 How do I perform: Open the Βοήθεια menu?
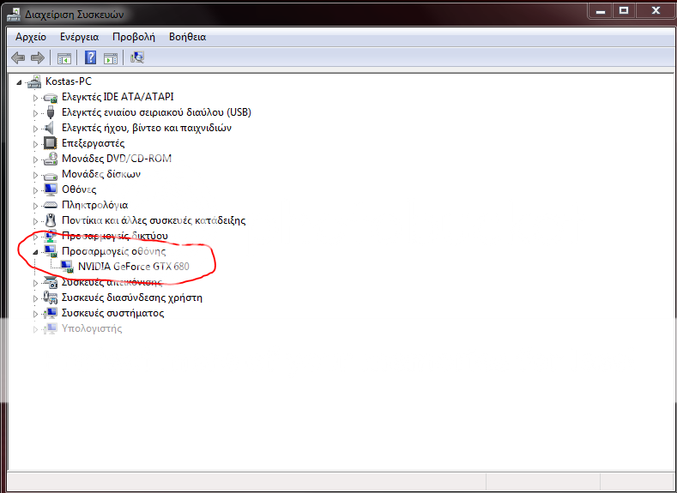click(187, 37)
